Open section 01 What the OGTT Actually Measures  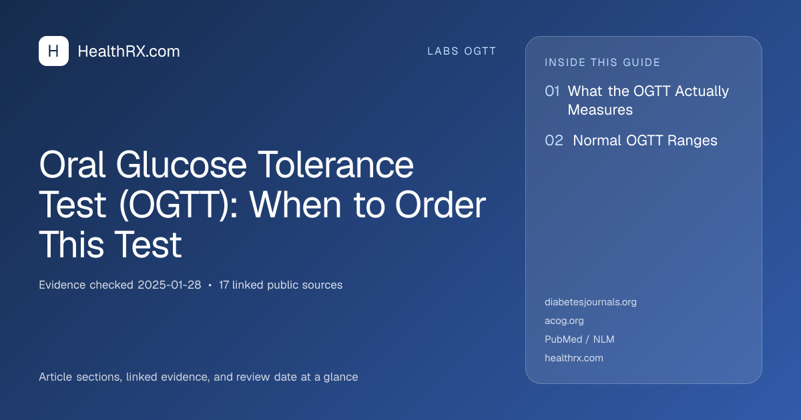coord(637,100)
